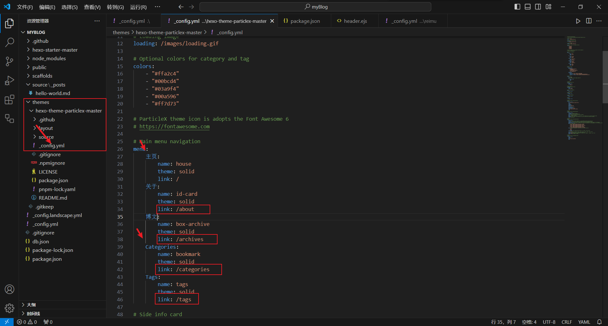Switch to the header.ejs tab

(355, 21)
